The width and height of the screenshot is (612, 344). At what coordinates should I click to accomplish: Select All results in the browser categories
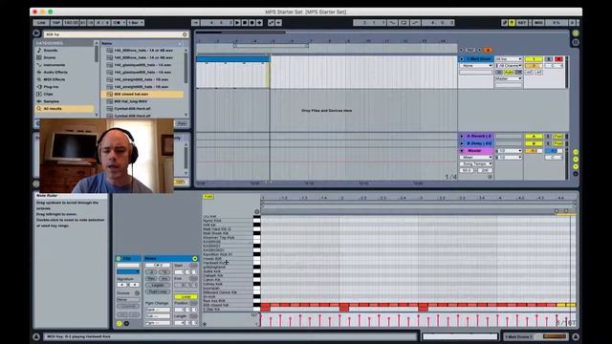[64, 109]
